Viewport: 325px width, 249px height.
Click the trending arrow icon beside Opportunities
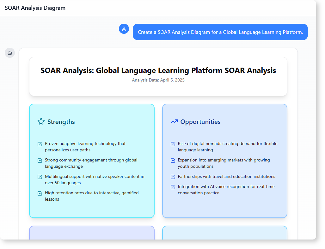click(174, 121)
